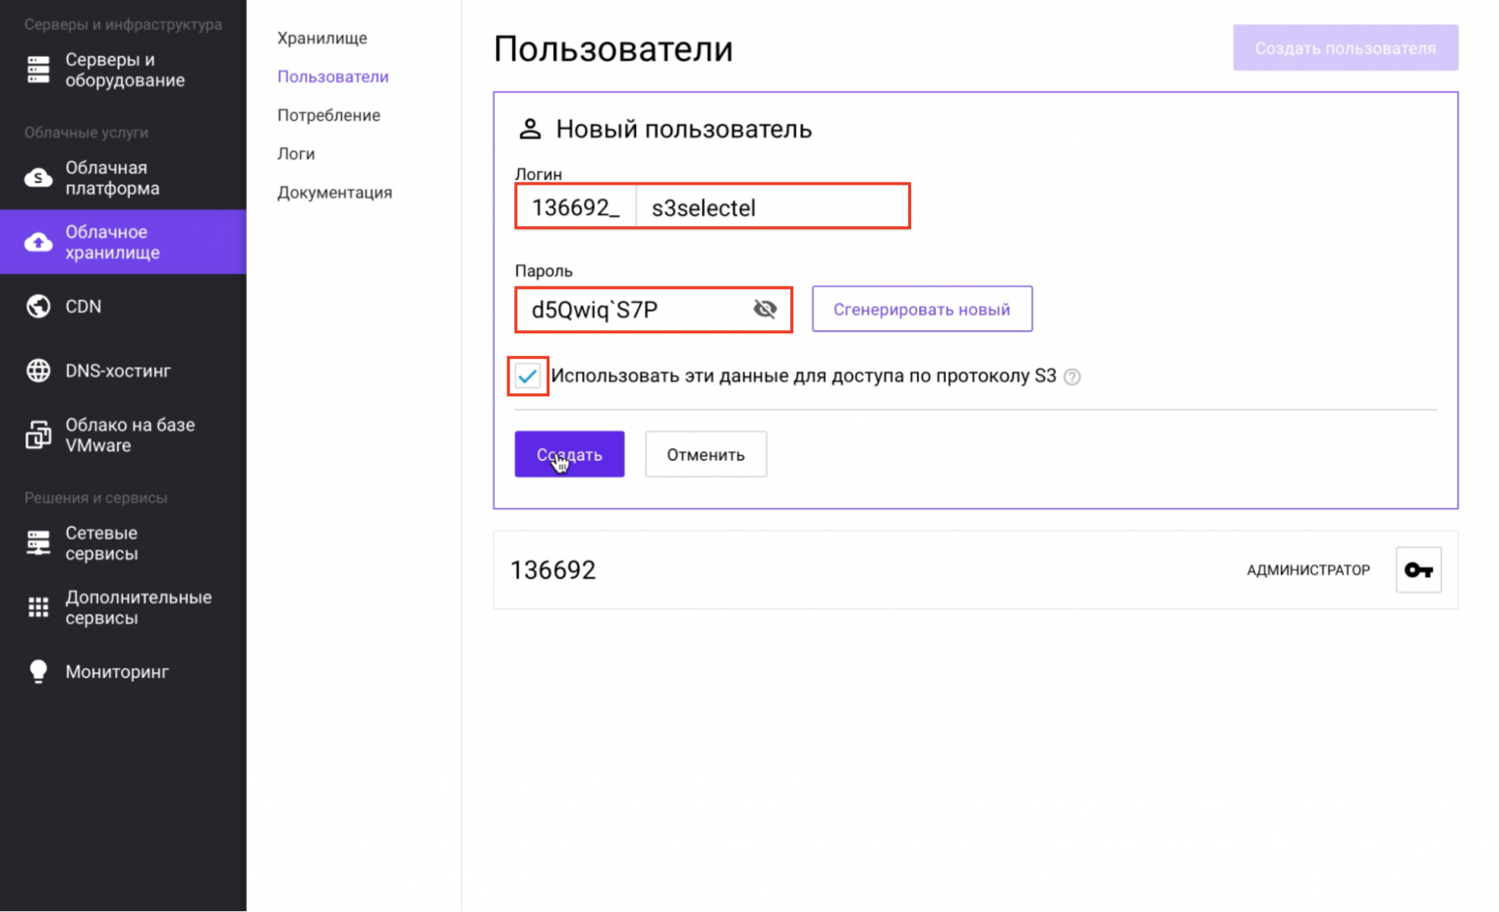Click the Отменить button
The height and width of the screenshot is (912, 1499).
click(706, 454)
